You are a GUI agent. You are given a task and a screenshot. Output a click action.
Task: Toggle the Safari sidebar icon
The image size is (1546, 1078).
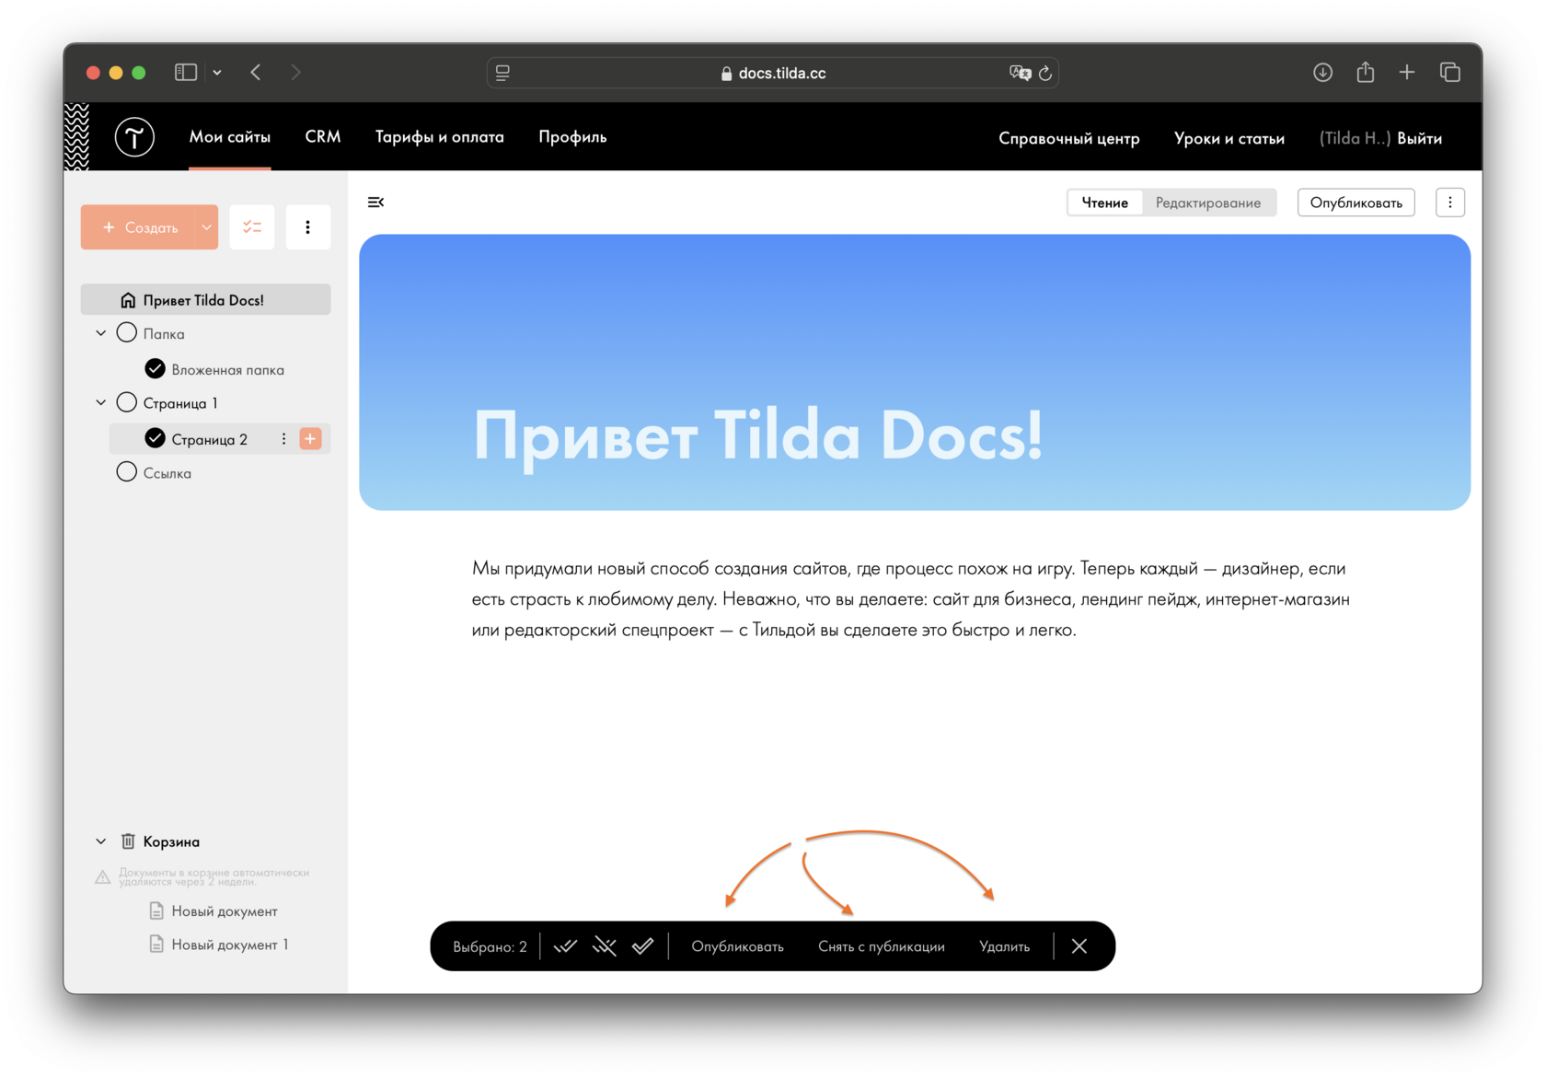pos(186,72)
